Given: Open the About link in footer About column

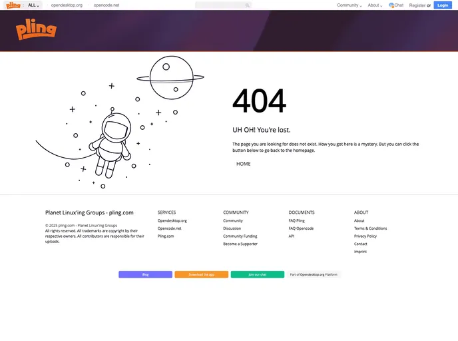Looking at the screenshot, I should pyautogui.click(x=359, y=220).
